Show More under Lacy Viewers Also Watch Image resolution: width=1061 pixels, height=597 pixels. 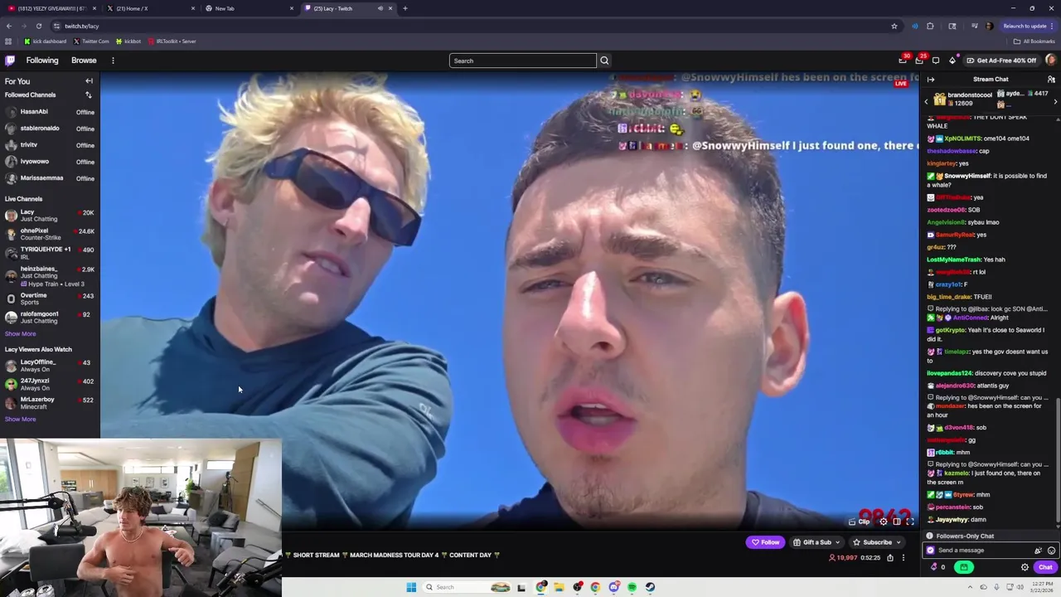click(20, 420)
